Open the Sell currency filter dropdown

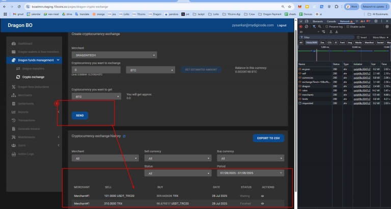point(178,158)
